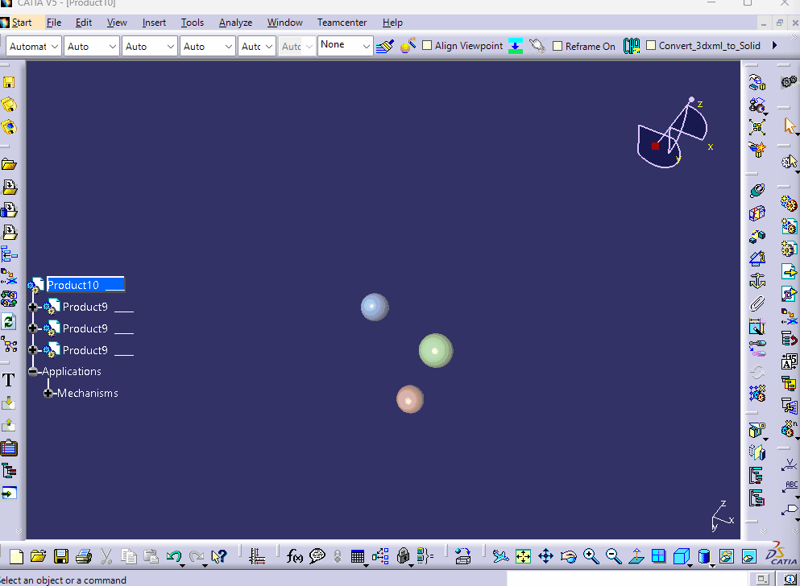The width and height of the screenshot is (800, 586).
Task: Click the command input field in status bar
Action: pyautogui.click(x=627, y=579)
